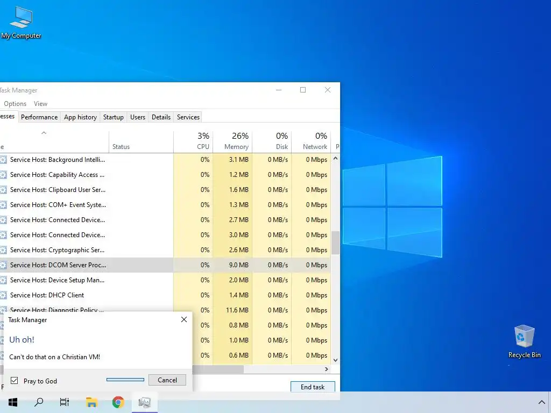Click gear icon for COM+ Event Syste... service
Image resolution: width=551 pixels, height=413 pixels.
click(x=3, y=205)
